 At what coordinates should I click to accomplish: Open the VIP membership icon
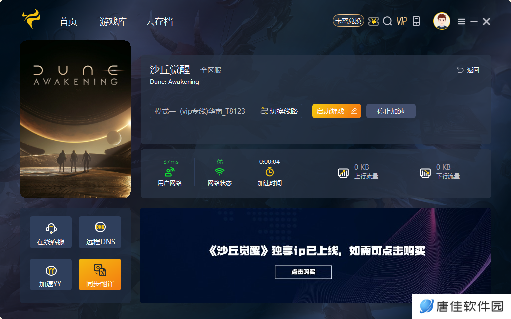pyautogui.click(x=402, y=21)
